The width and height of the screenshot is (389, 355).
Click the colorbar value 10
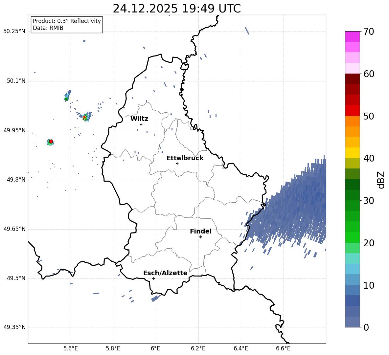tap(369, 285)
